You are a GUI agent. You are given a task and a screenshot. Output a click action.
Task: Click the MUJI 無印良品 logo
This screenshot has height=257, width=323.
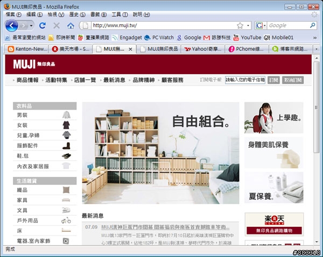pos(34,64)
